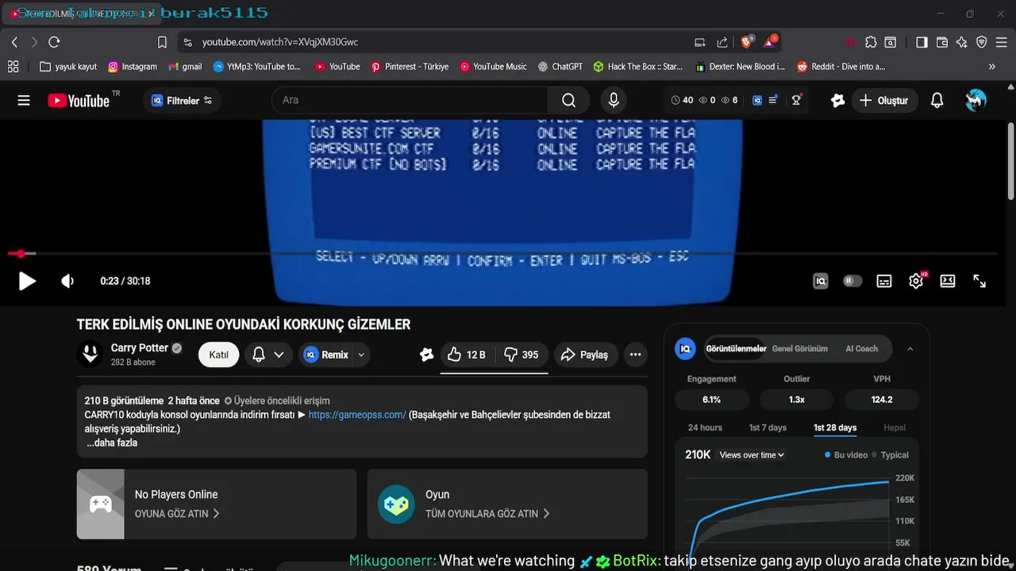This screenshot has width=1016, height=571.
Task: Go back in browser history
Action: point(14,42)
